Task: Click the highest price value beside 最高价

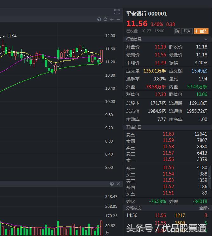Action: [x=161, y=55]
